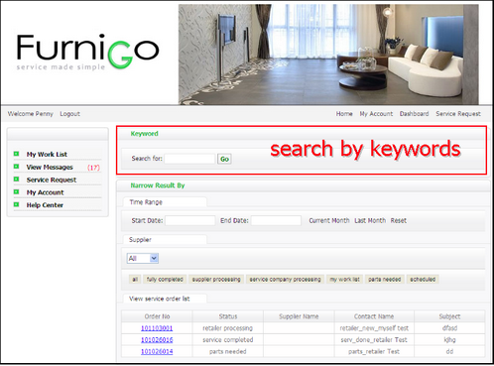Viewport: 494px width, 366px height.
Task: Click the green bullet beside My Account sidebar
Action: tap(16, 191)
